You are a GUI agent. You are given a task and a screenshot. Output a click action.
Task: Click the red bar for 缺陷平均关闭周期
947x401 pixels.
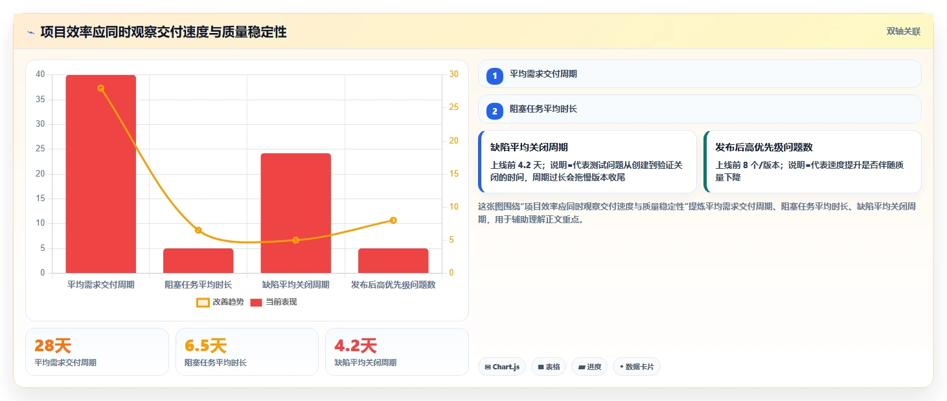(x=296, y=213)
